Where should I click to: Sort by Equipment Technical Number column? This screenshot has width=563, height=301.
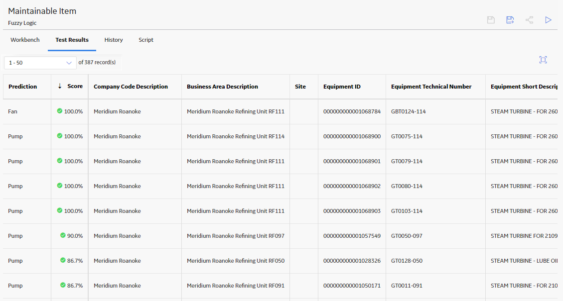click(431, 87)
